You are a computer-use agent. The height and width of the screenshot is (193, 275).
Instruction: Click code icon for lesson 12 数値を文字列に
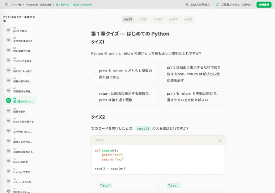point(8,141)
